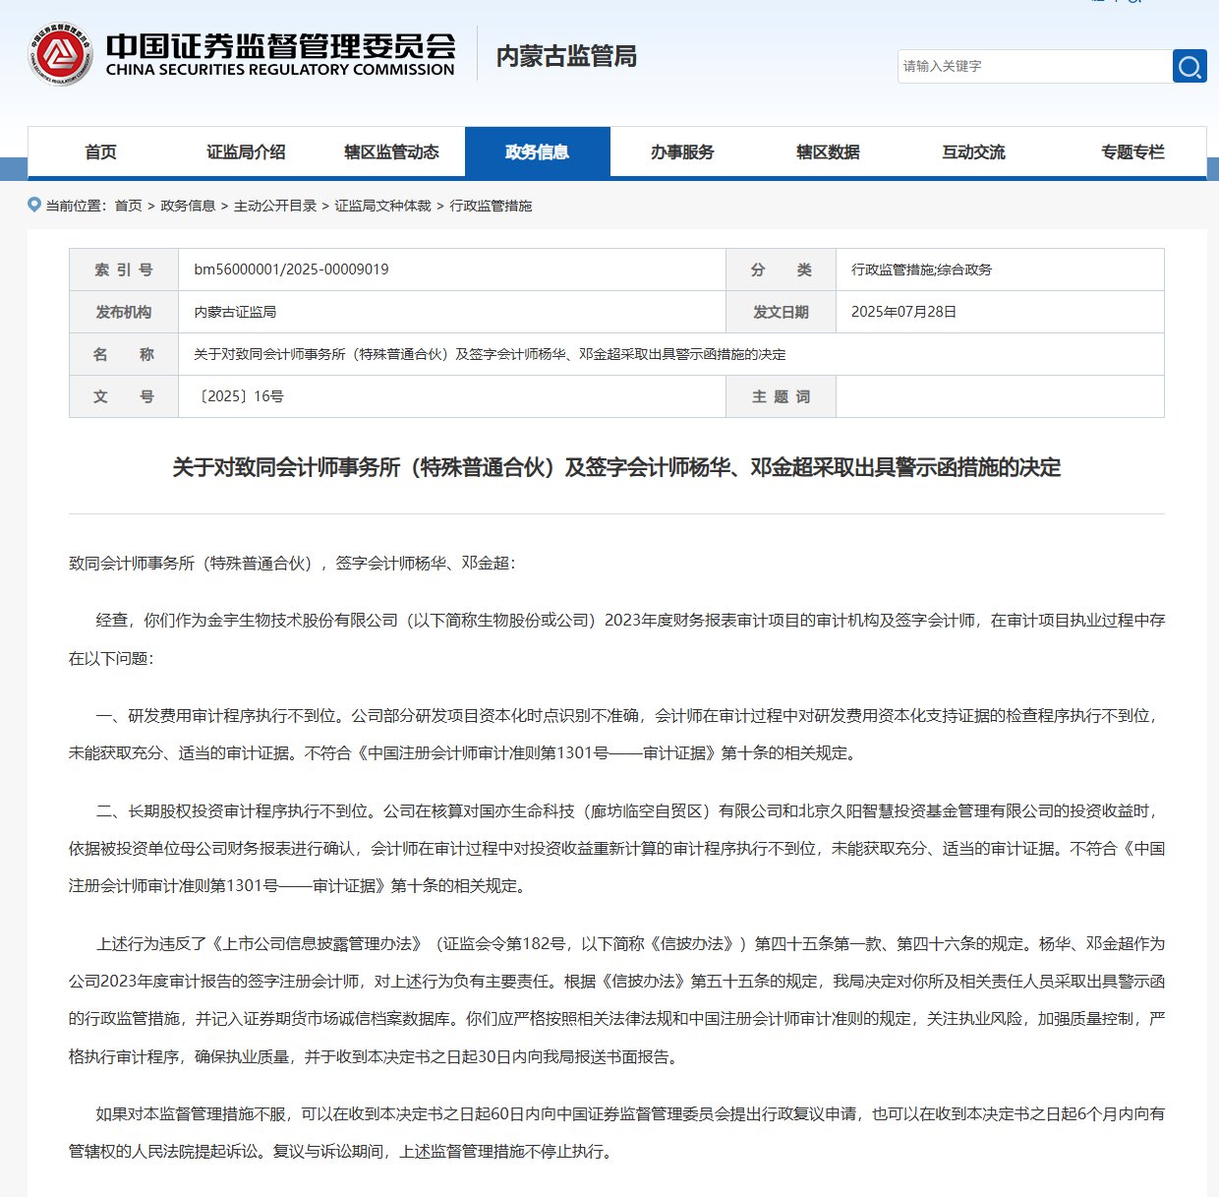The height and width of the screenshot is (1197, 1219).
Task: Click the search magnifier icon
Action: pos(1190,66)
